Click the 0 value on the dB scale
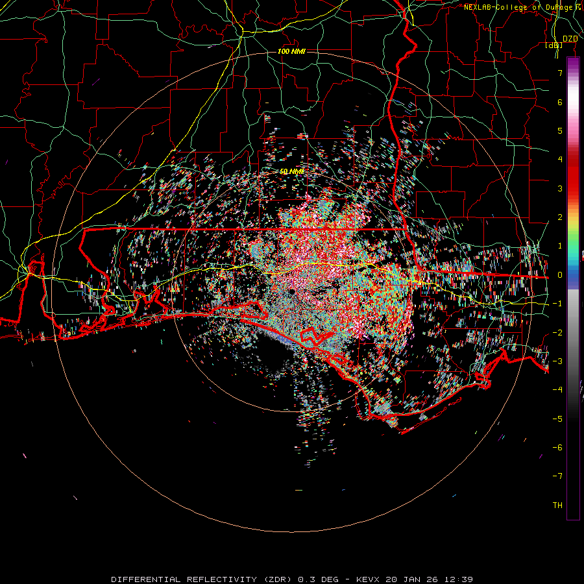Viewport: 584px width, 584px height. click(x=560, y=275)
